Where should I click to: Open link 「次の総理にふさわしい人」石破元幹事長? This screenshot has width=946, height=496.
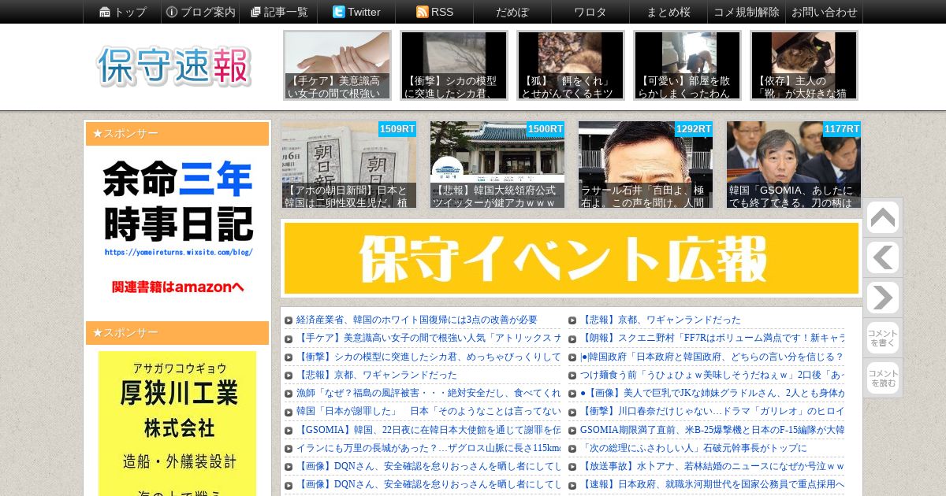coord(693,448)
